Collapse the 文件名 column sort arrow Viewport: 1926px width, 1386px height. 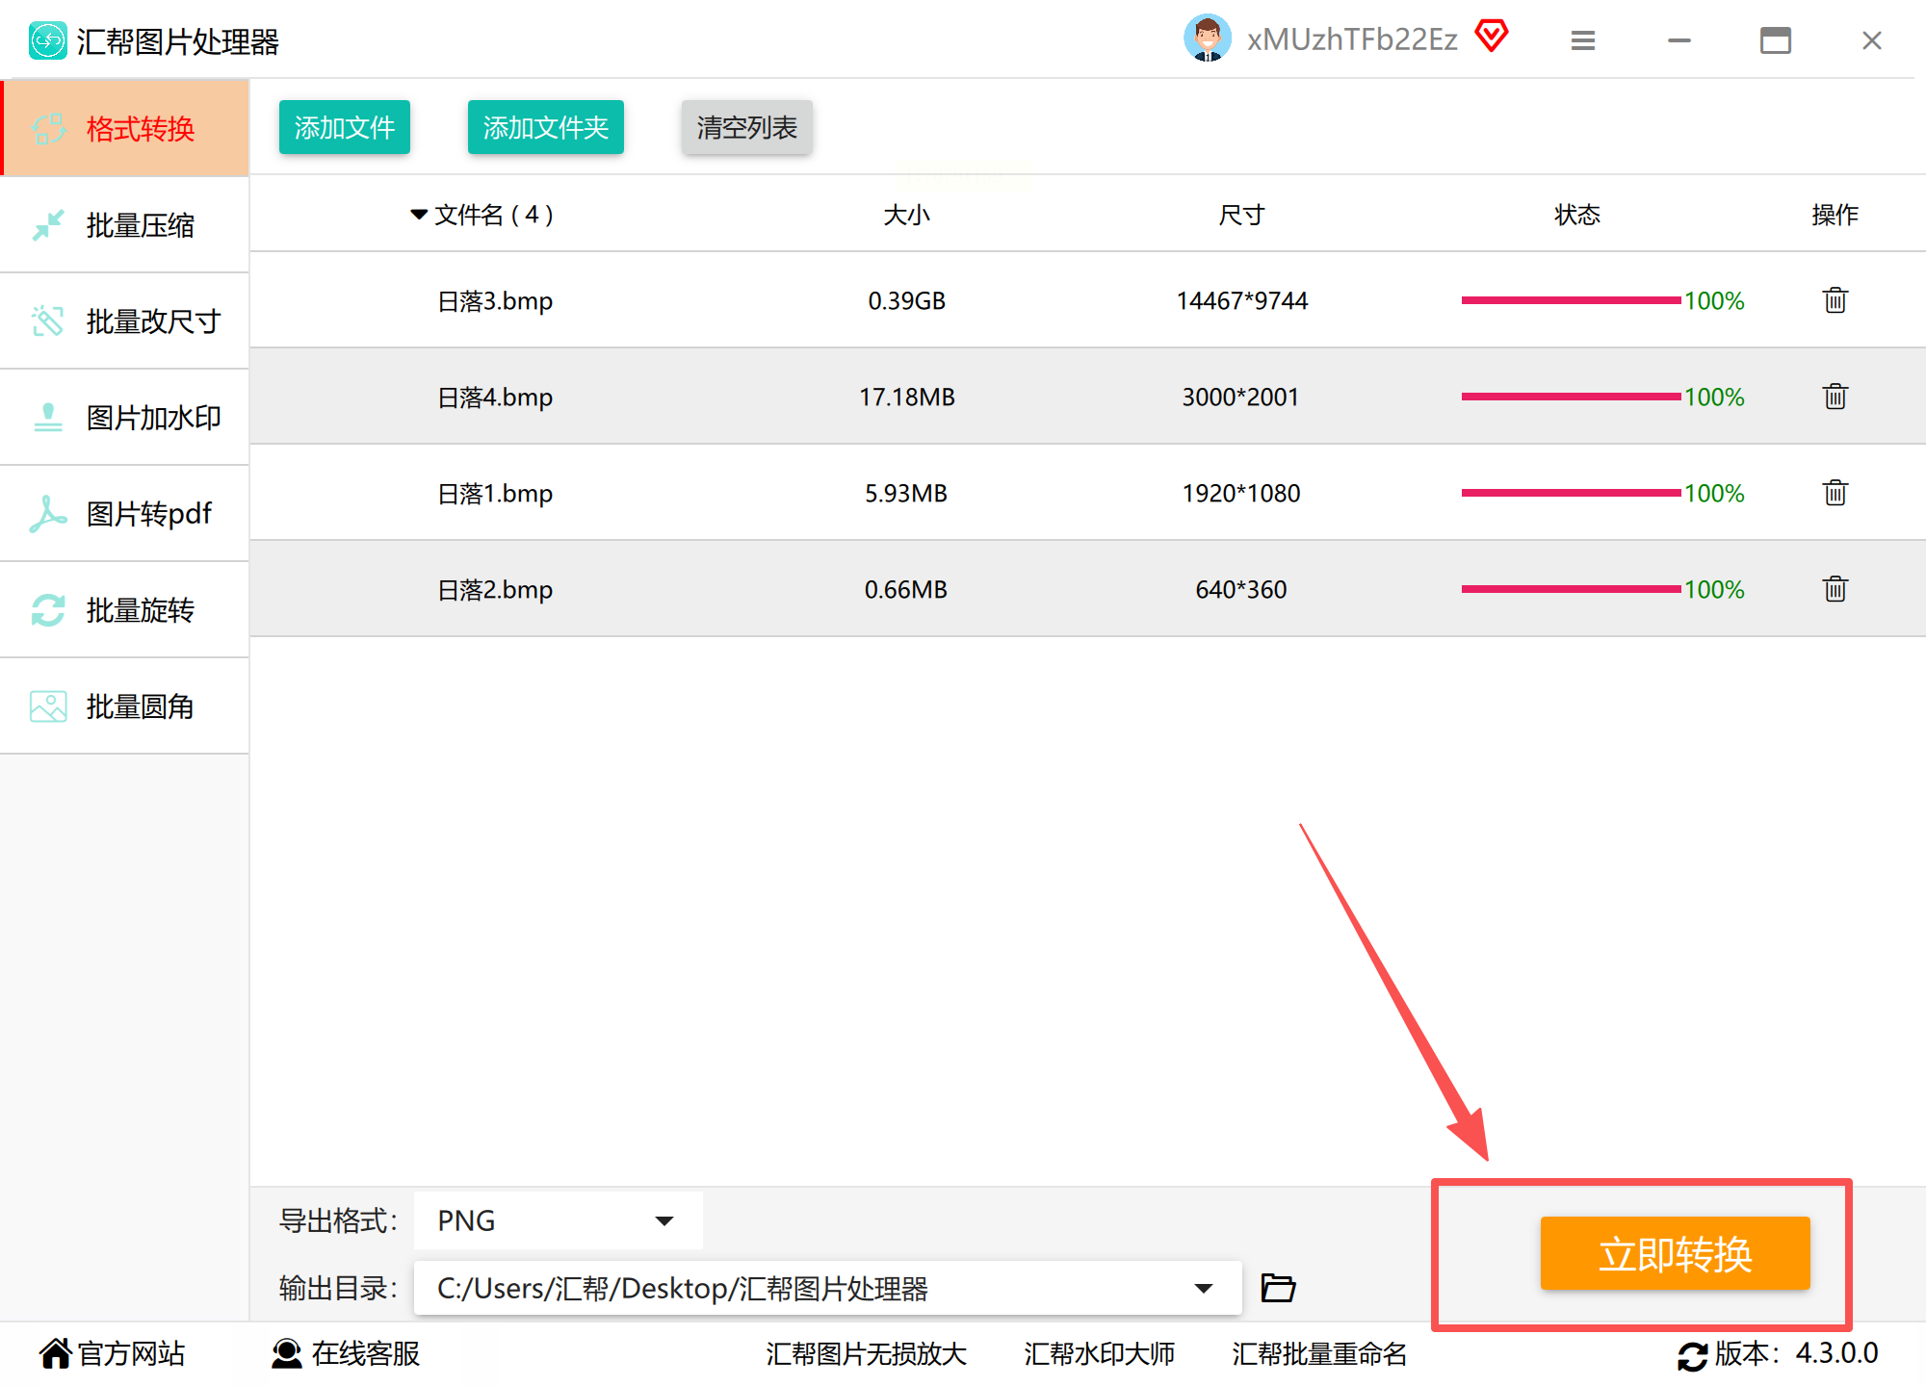click(x=419, y=215)
